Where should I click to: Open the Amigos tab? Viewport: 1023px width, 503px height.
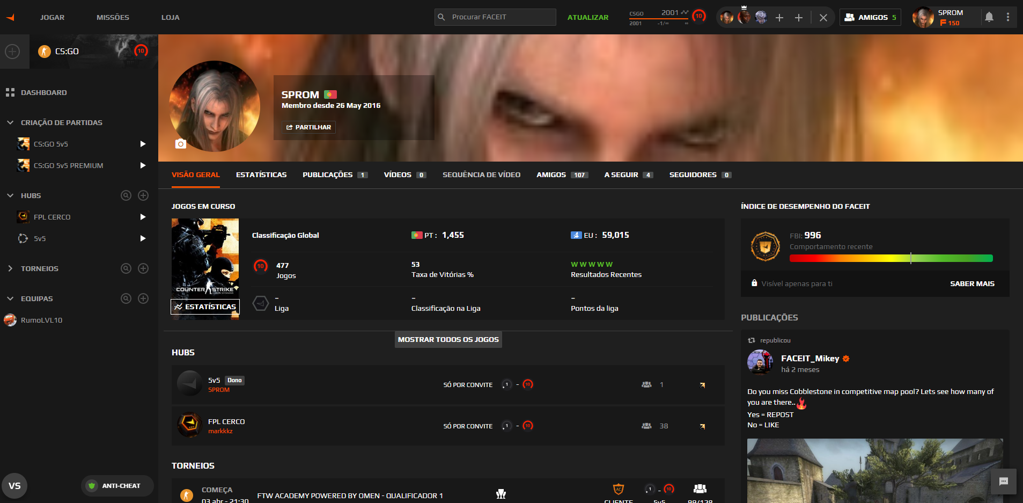point(562,175)
